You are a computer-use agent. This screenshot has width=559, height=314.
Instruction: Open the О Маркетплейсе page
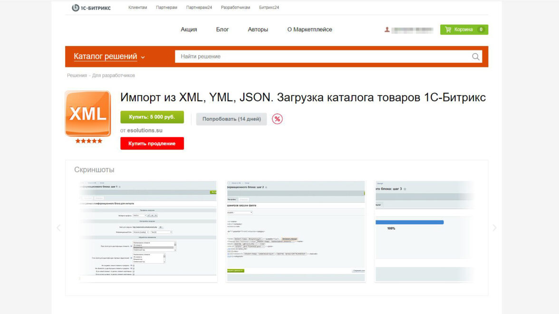click(309, 29)
